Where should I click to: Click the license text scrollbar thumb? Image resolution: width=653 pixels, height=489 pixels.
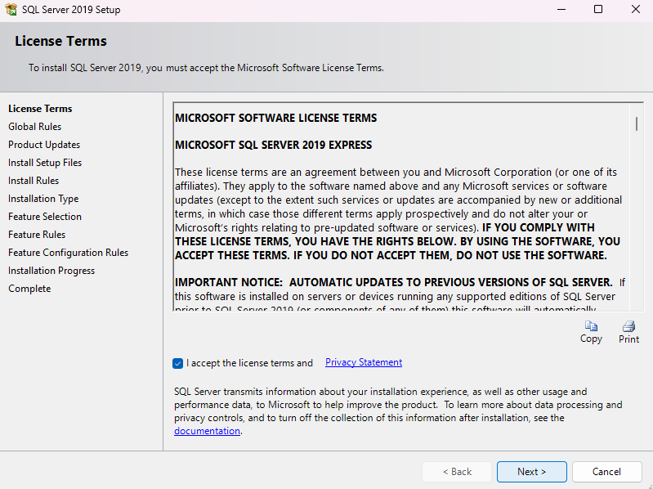637,123
